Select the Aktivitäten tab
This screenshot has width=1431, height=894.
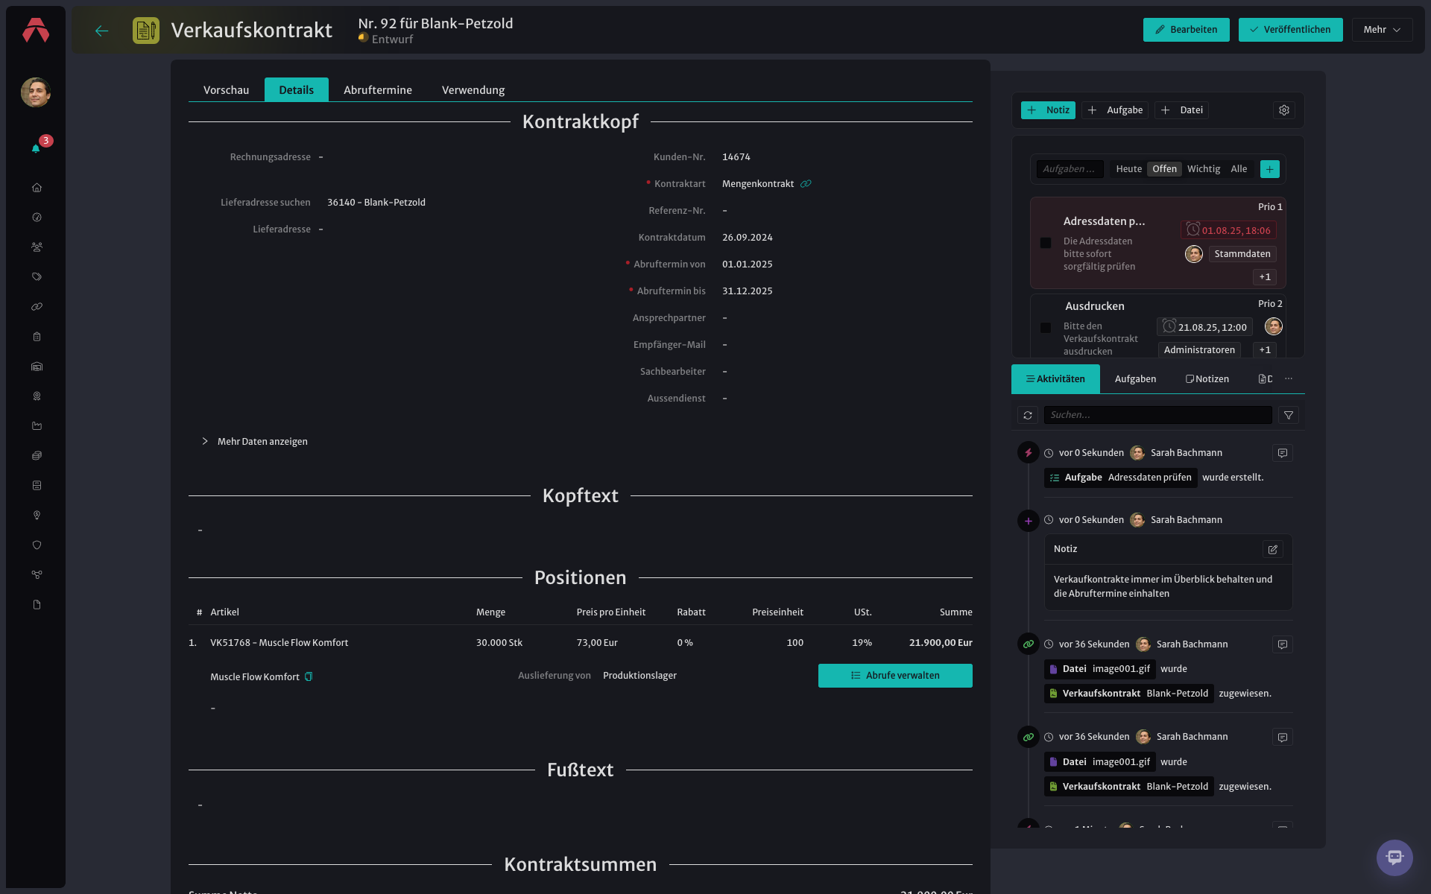coord(1055,379)
